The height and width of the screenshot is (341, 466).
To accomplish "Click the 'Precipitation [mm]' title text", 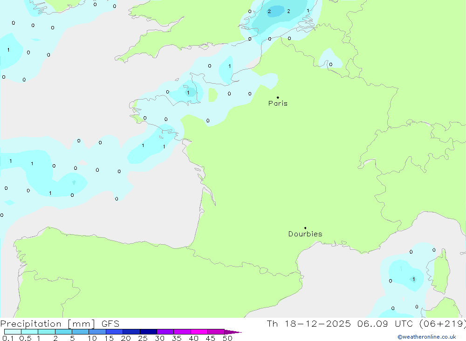I will click(48, 323).
